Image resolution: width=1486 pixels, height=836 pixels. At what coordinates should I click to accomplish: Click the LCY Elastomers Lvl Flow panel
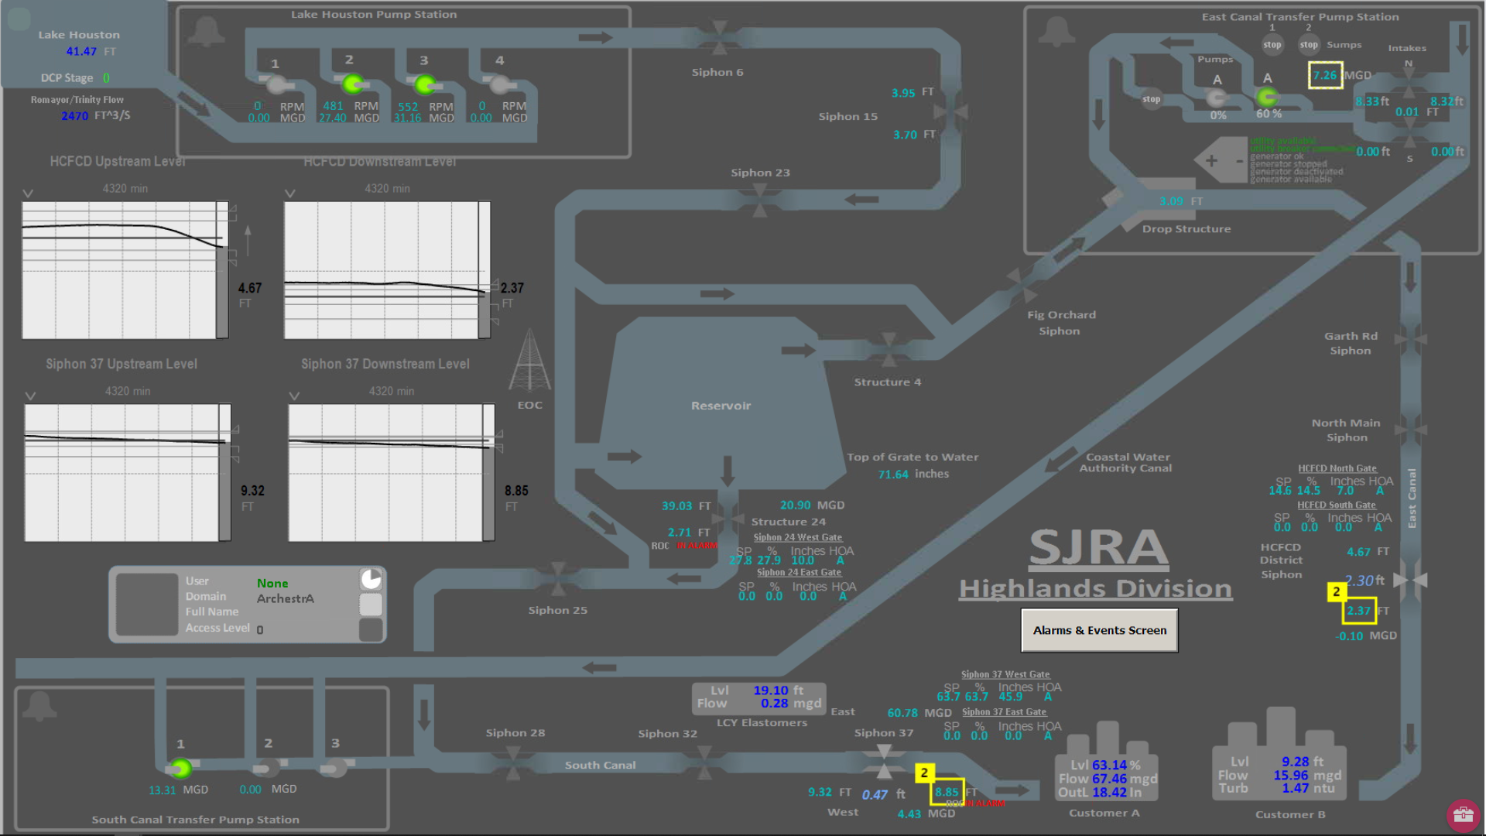coord(758,697)
